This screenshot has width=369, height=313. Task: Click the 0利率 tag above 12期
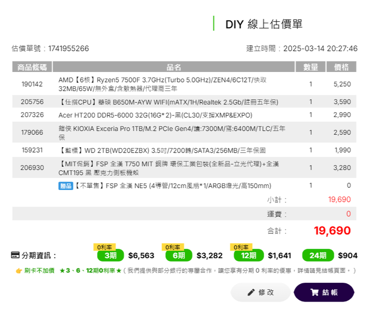pos(241,247)
